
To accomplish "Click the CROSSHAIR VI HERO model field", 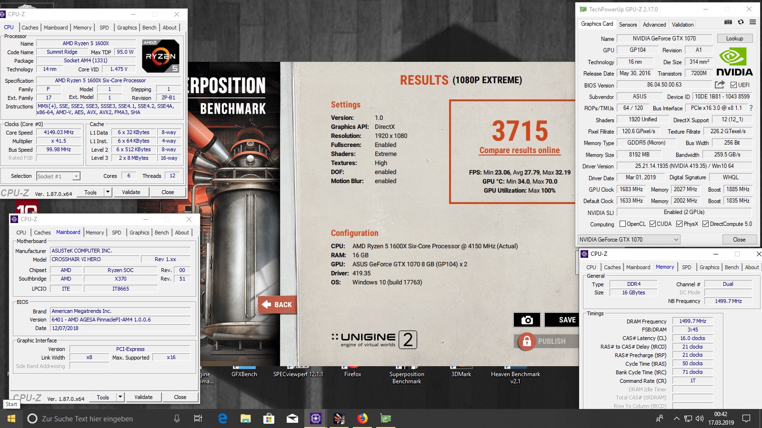I will [x=95, y=259].
